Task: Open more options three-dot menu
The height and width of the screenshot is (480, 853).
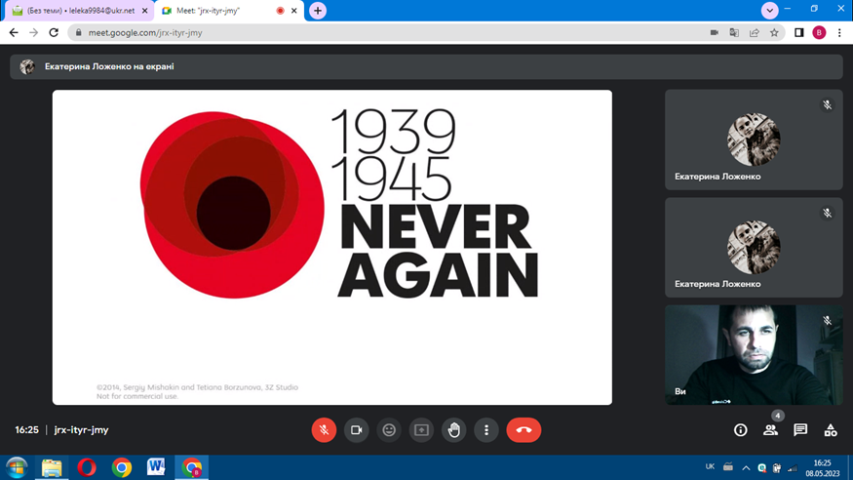Action: coord(485,429)
